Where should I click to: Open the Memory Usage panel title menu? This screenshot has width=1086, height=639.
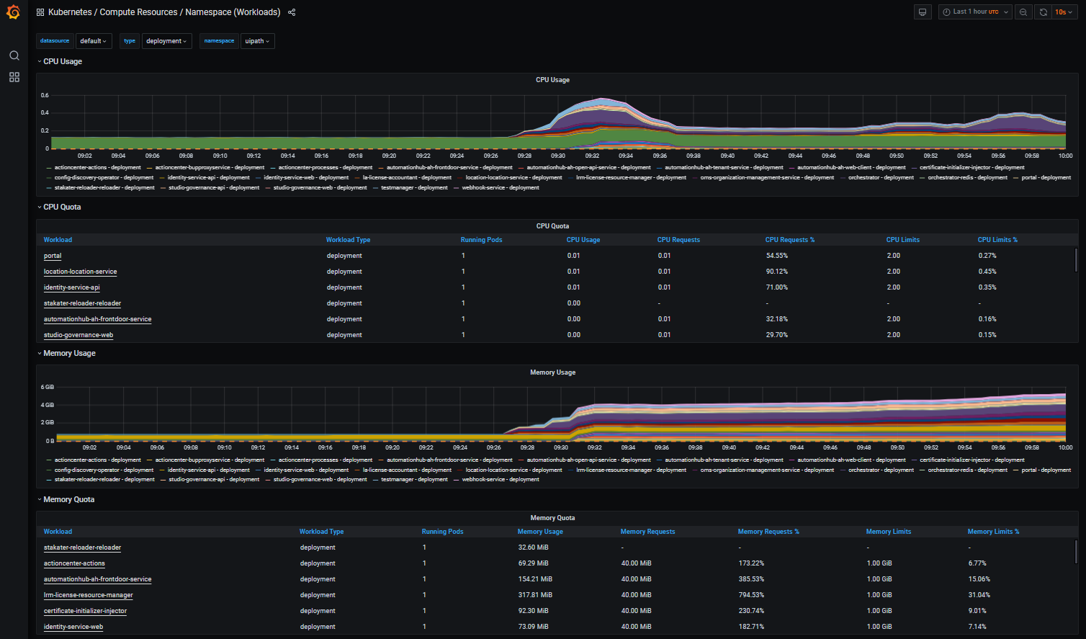point(552,372)
